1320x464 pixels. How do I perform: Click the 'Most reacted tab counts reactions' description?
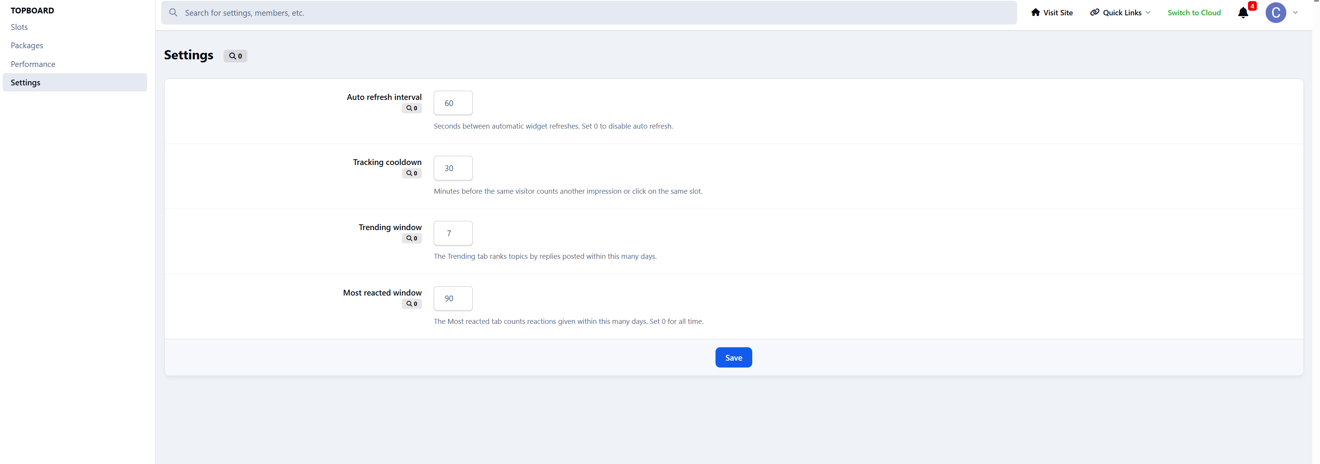(569, 322)
